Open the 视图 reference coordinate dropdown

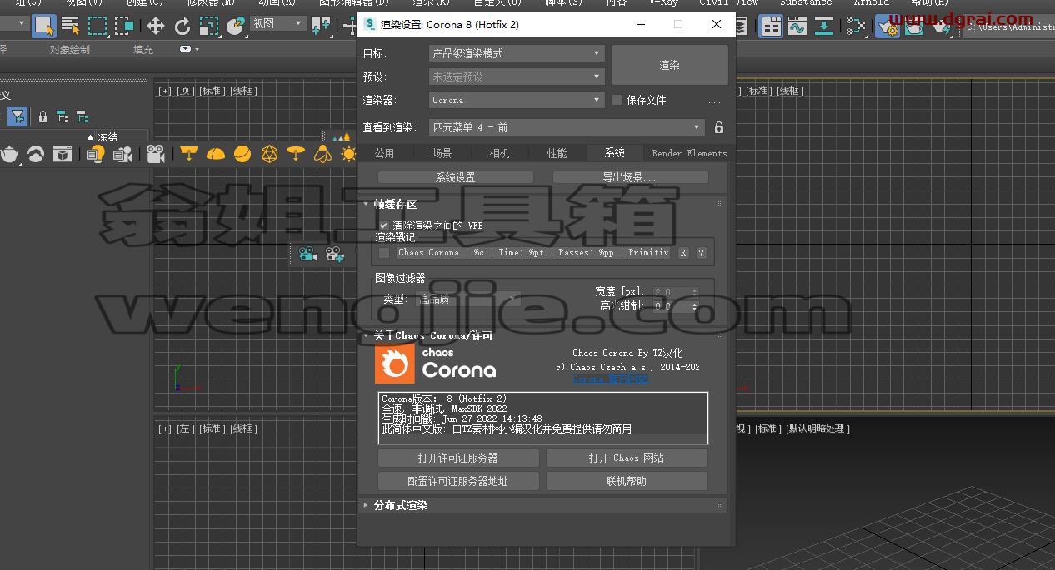(278, 24)
